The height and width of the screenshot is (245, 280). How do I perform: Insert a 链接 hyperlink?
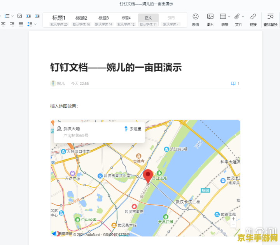253,20
